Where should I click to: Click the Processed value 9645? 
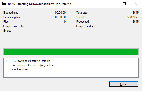tap(136, 22)
